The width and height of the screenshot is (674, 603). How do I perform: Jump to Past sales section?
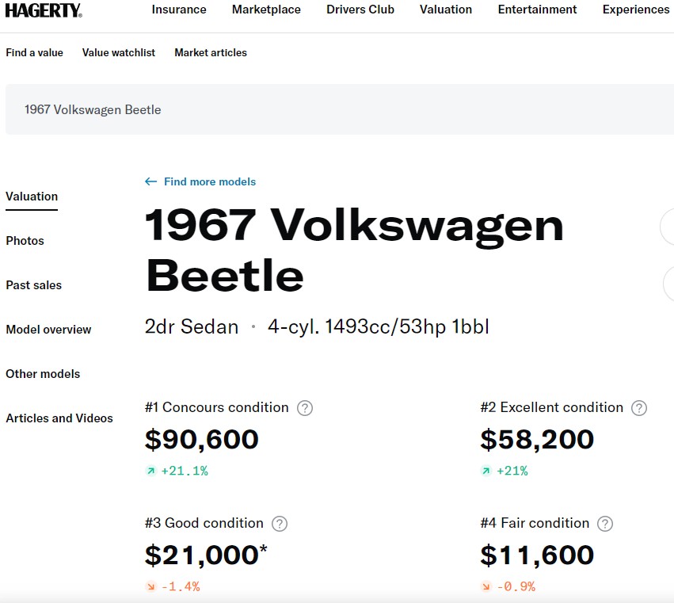(x=33, y=284)
